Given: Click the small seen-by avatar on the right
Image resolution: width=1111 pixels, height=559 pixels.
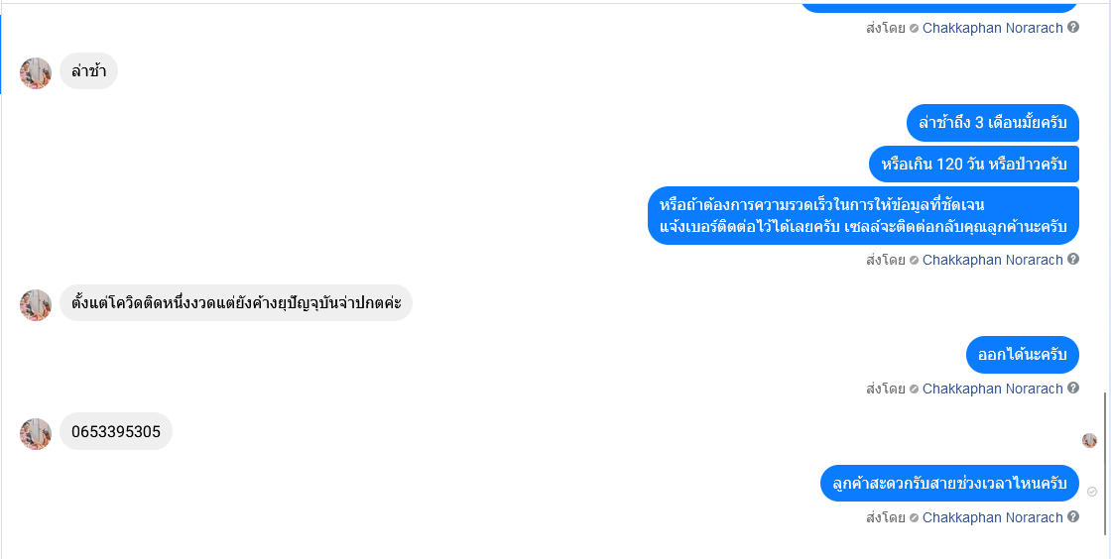Looking at the screenshot, I should [1089, 440].
